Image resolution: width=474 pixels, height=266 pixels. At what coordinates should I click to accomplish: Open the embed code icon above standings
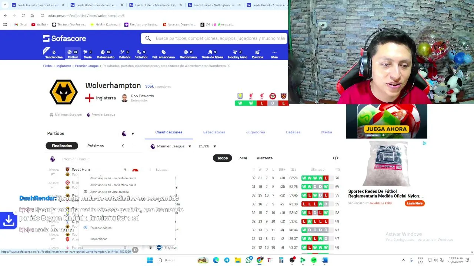(336, 158)
